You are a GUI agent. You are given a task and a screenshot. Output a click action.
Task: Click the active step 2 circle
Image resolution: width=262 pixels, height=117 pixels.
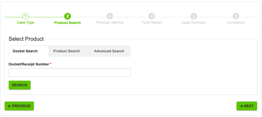coord(68,16)
